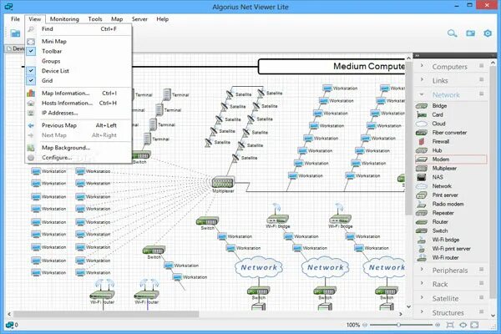Open the Help menu
Viewport: 501px width, 334px height.
[x=162, y=19]
